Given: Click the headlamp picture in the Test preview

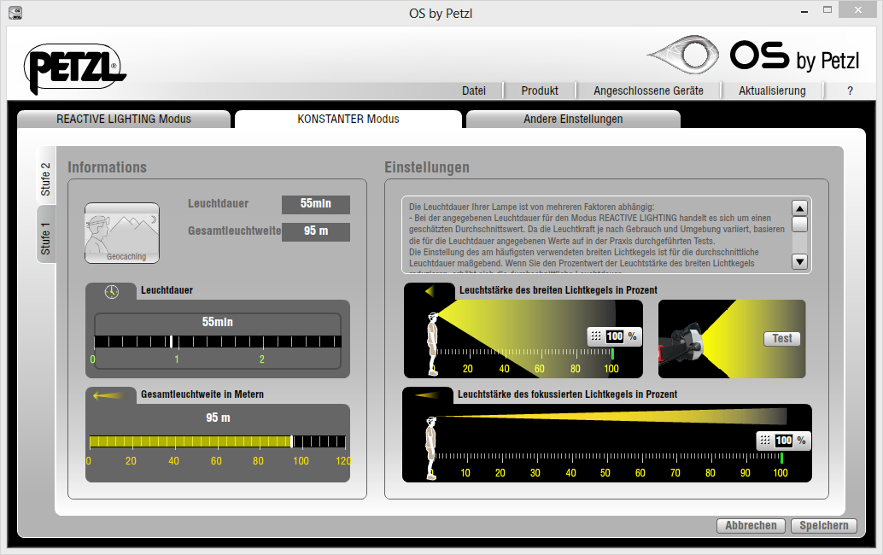Looking at the screenshot, I should tap(681, 342).
